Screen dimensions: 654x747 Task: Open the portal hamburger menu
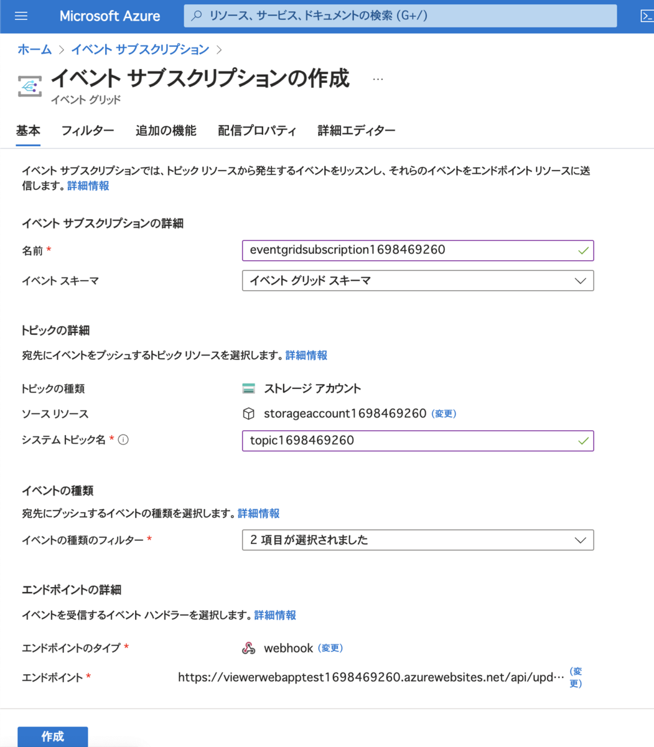(x=21, y=16)
